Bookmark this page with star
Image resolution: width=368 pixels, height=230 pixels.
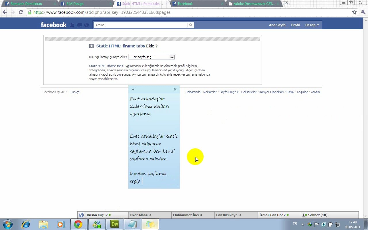354,12
